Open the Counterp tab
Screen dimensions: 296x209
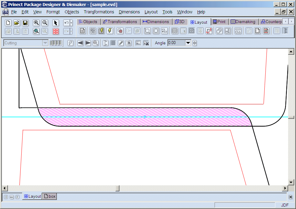point(271,22)
